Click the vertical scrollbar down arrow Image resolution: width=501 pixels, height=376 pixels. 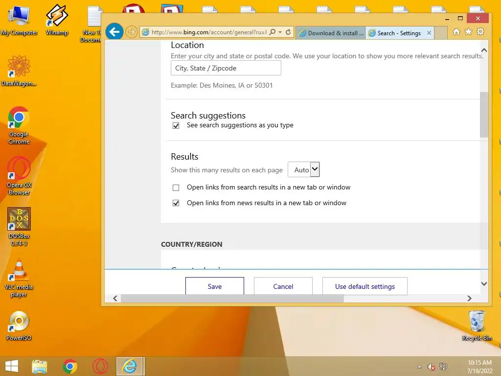pyautogui.click(x=484, y=283)
